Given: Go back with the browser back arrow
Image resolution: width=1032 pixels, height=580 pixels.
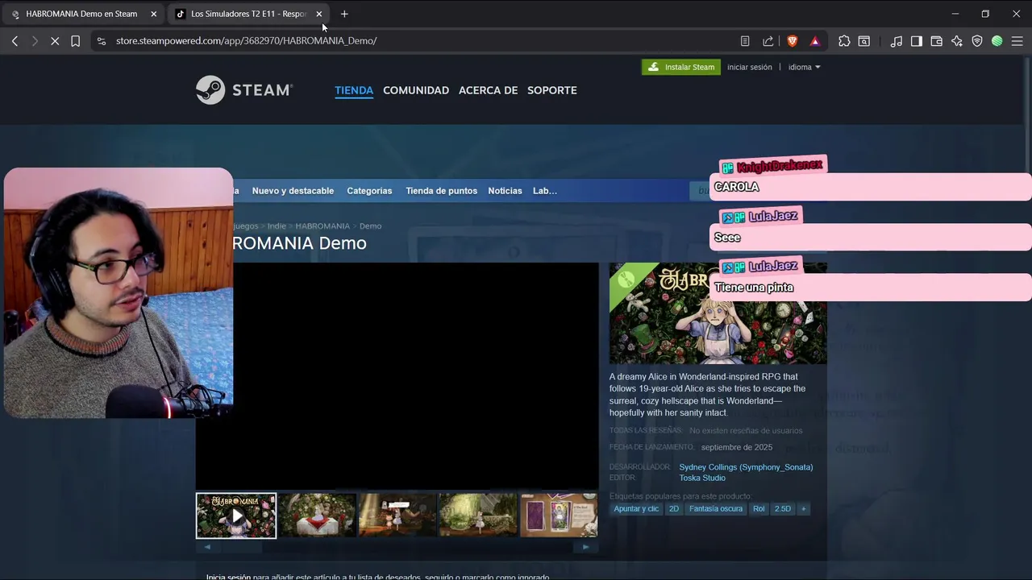Looking at the screenshot, I should coord(15,40).
